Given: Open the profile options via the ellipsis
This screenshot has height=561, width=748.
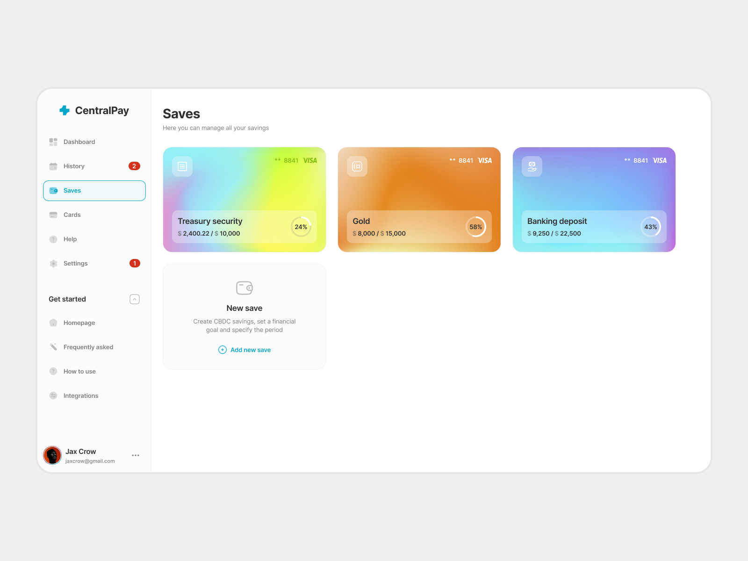Looking at the screenshot, I should pyautogui.click(x=135, y=455).
